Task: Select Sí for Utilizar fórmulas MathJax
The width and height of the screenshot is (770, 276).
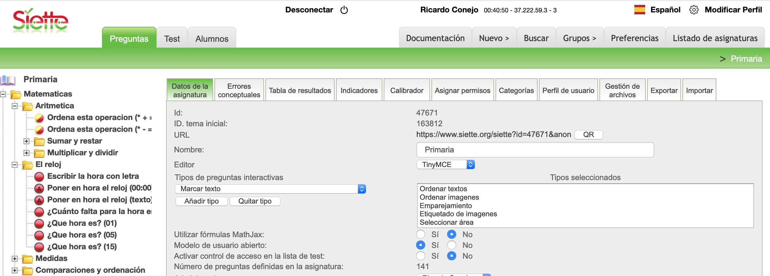Action: coord(421,235)
